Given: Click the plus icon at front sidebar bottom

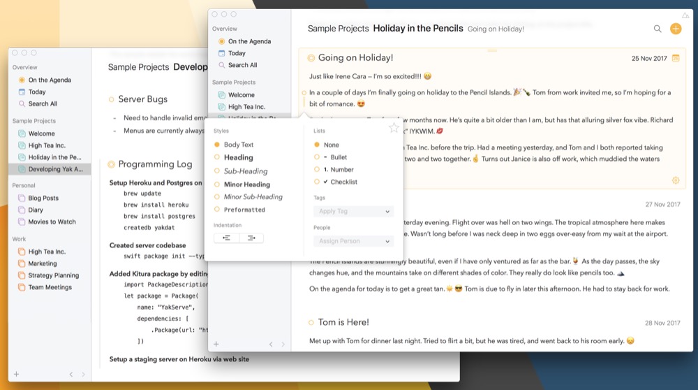Looking at the screenshot, I should (216, 344).
